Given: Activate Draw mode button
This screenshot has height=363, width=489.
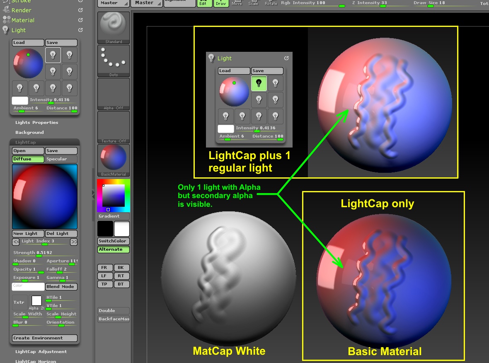Looking at the screenshot, I should point(221,3).
